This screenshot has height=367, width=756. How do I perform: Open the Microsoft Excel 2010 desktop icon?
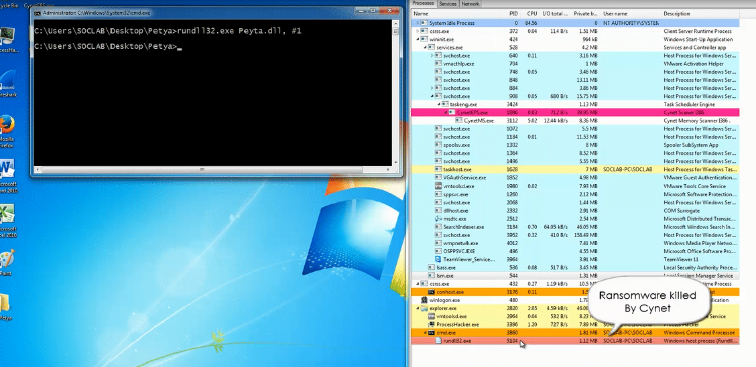(7, 220)
